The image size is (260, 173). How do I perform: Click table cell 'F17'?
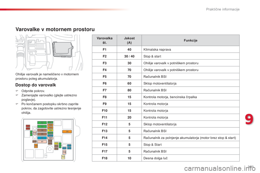tap(105, 151)
